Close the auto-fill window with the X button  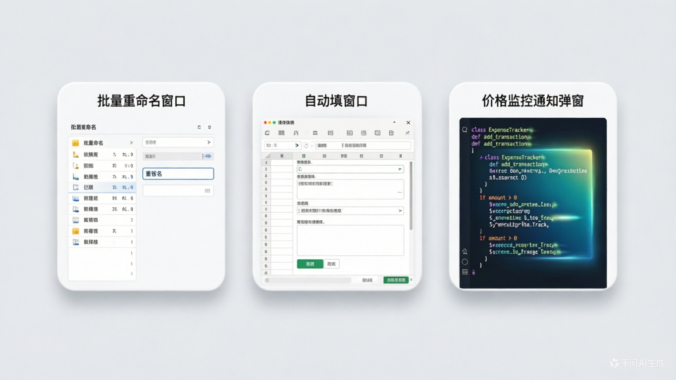pos(408,123)
